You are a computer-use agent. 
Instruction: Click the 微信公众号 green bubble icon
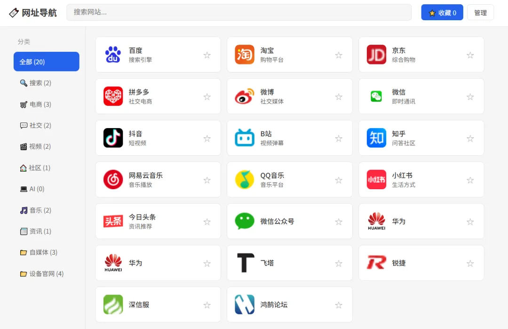point(245,221)
